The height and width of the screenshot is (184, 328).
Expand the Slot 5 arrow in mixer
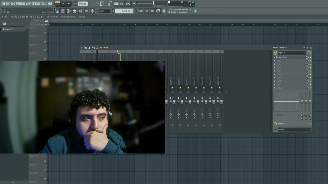point(275,71)
